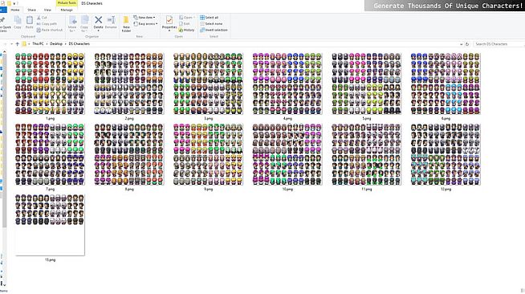This screenshot has height=294, width=525.
Task: Select the 11.png thumbnail
Action: pyautogui.click(x=367, y=154)
